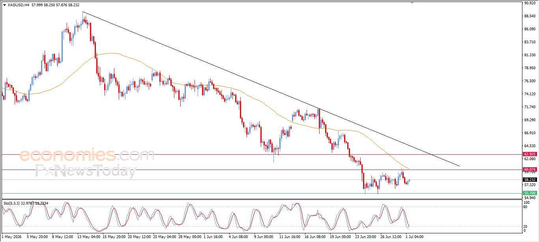Click the 83.710 price axis label

530,42
